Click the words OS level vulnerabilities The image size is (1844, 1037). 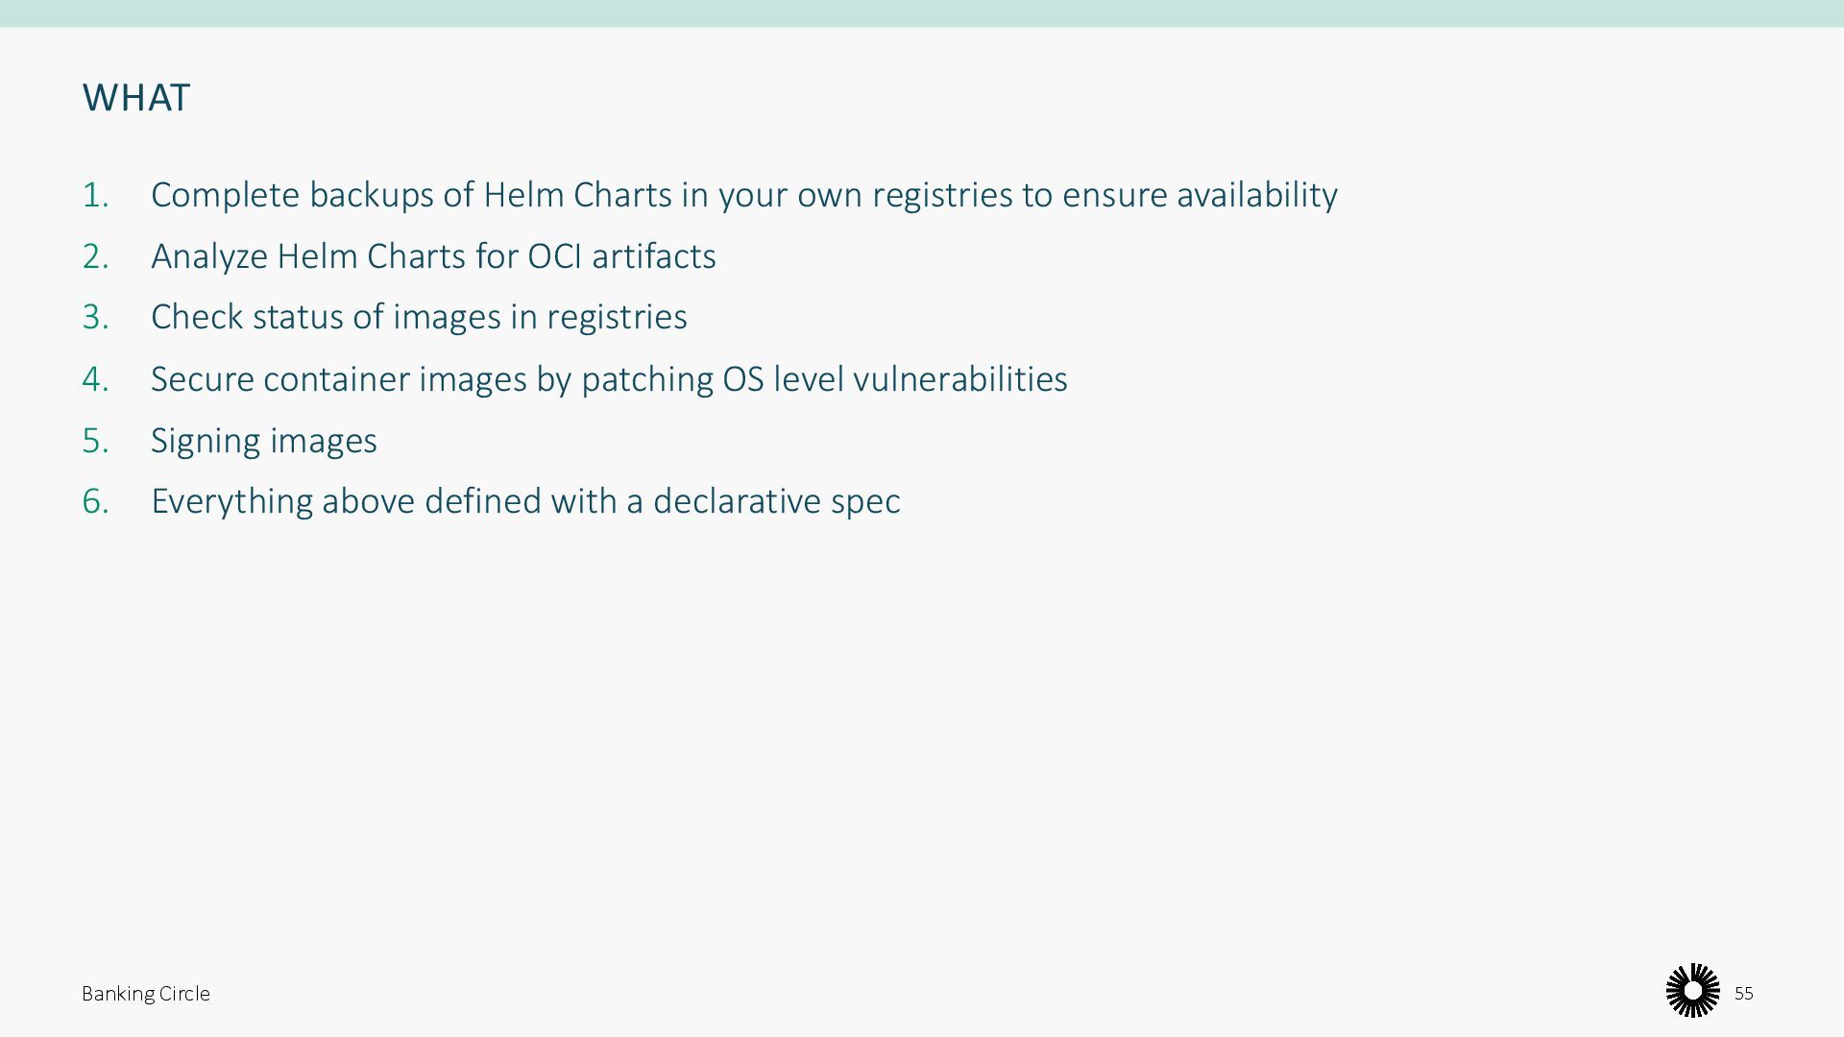click(x=894, y=379)
